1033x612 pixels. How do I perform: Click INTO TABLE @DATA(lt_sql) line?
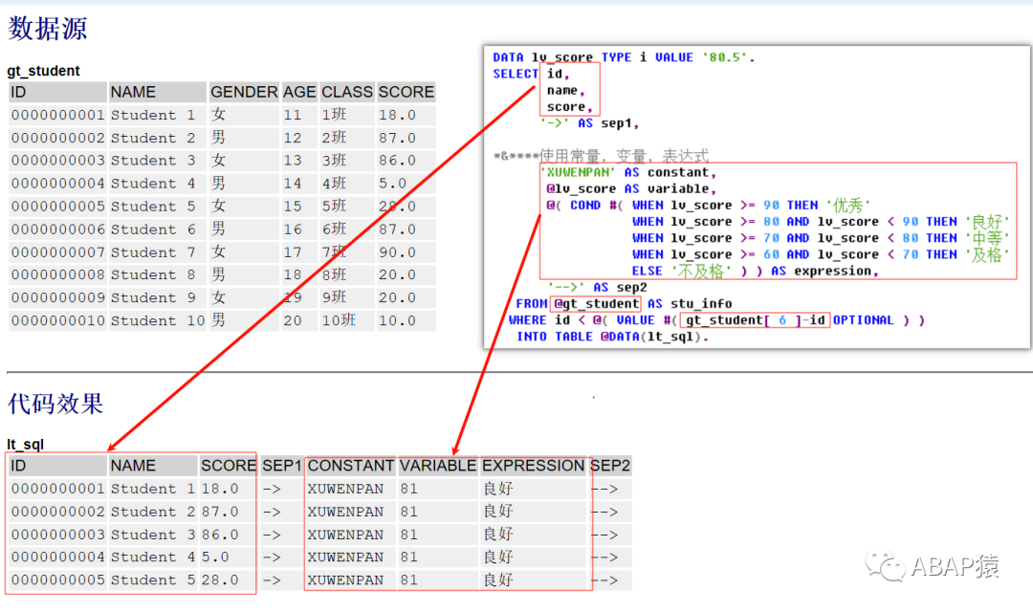(x=613, y=337)
